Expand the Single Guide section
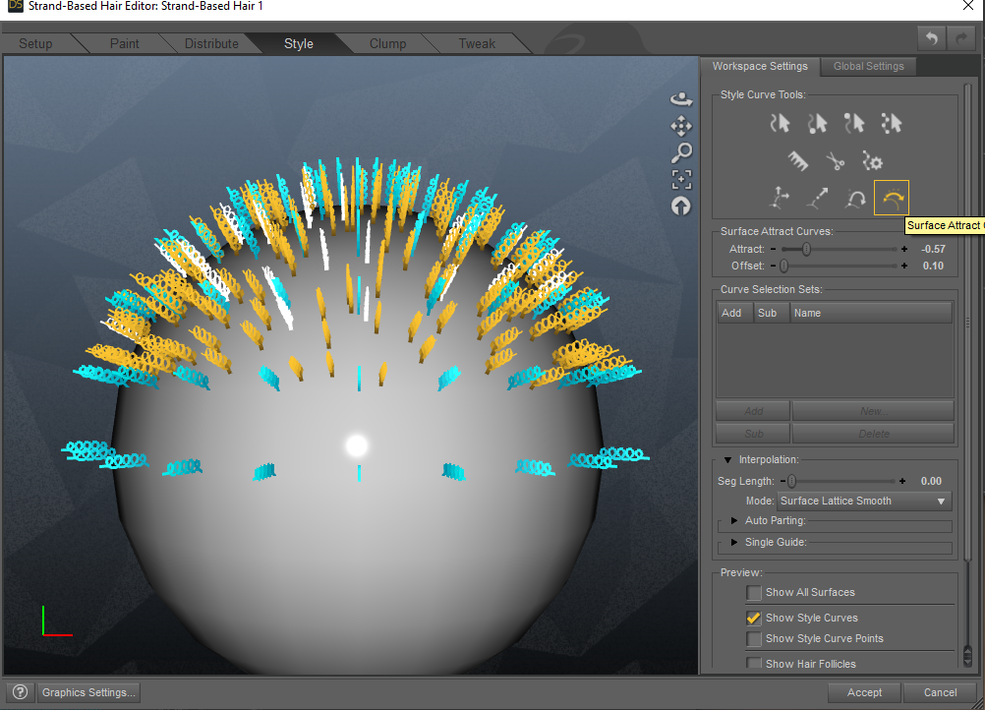Image resolution: width=985 pixels, height=710 pixels. tap(733, 542)
